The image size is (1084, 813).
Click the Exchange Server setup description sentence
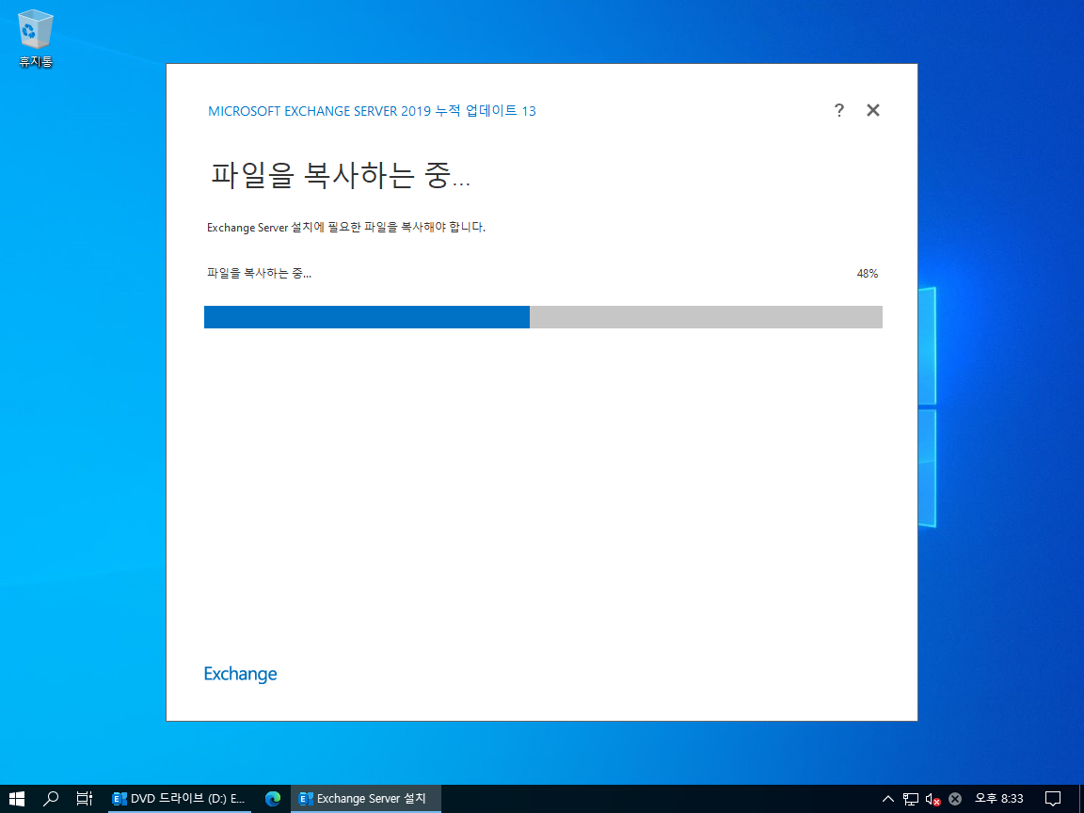(345, 228)
